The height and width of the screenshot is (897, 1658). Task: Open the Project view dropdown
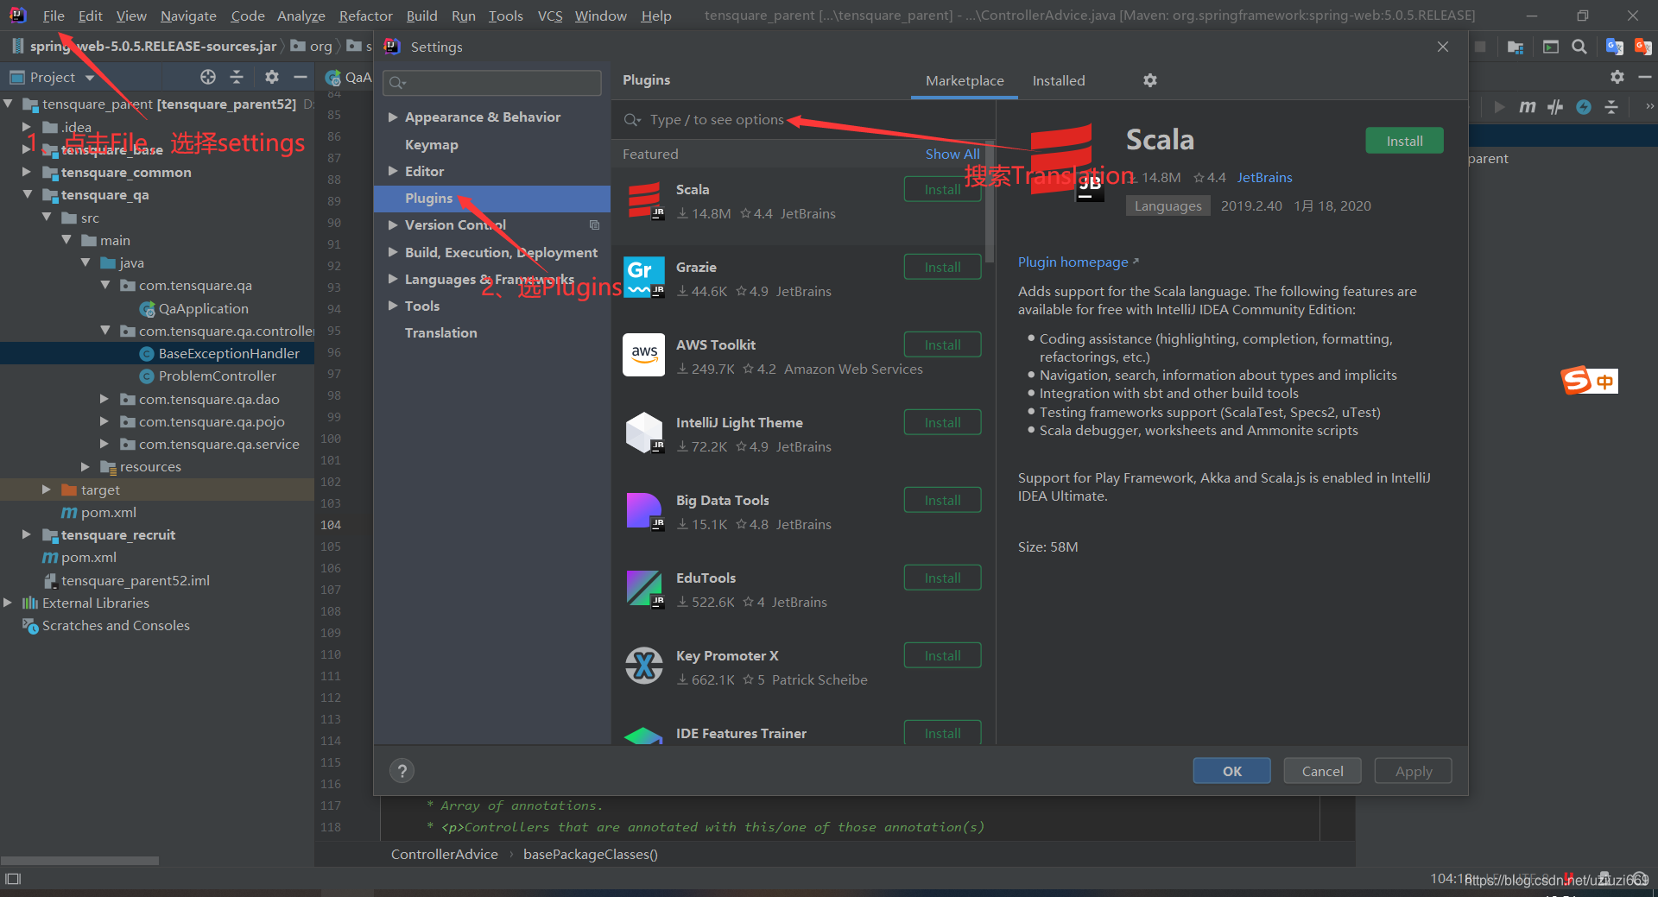(x=90, y=78)
